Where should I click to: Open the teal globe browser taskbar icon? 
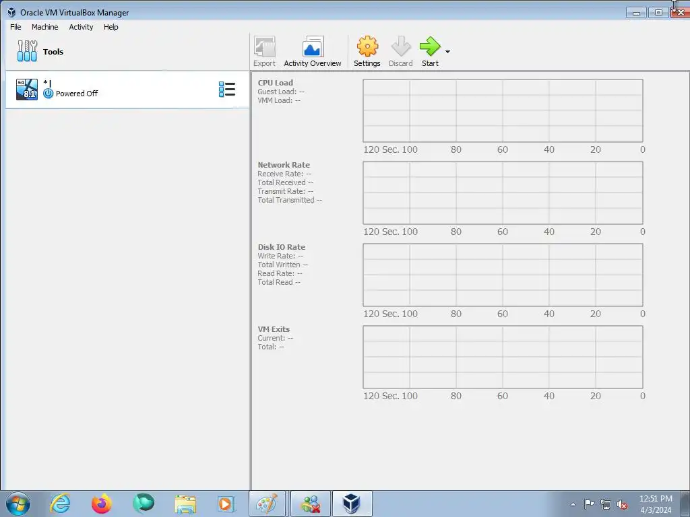tap(144, 504)
